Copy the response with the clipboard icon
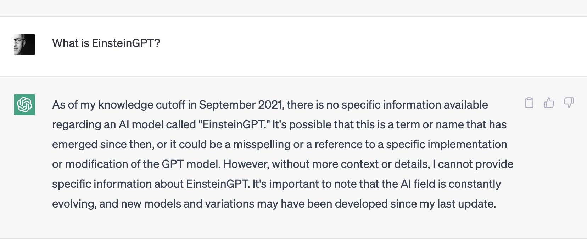The width and height of the screenshot is (587, 244). [529, 103]
